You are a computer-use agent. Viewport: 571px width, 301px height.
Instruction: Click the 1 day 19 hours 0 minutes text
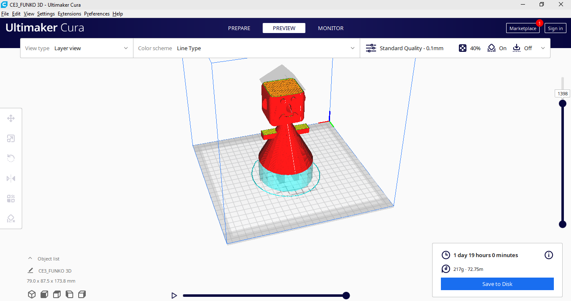pyautogui.click(x=486, y=255)
